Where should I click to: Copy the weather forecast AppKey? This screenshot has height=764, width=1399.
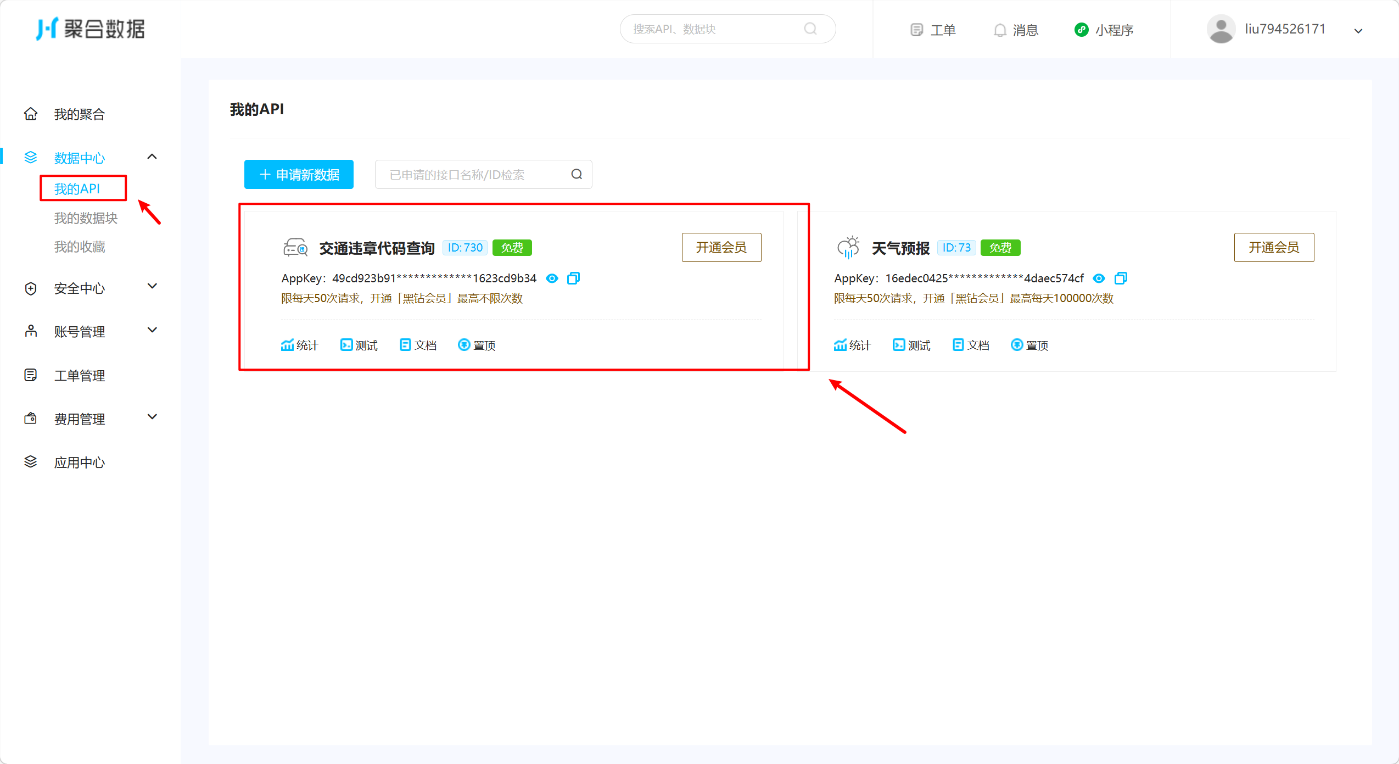[1121, 278]
